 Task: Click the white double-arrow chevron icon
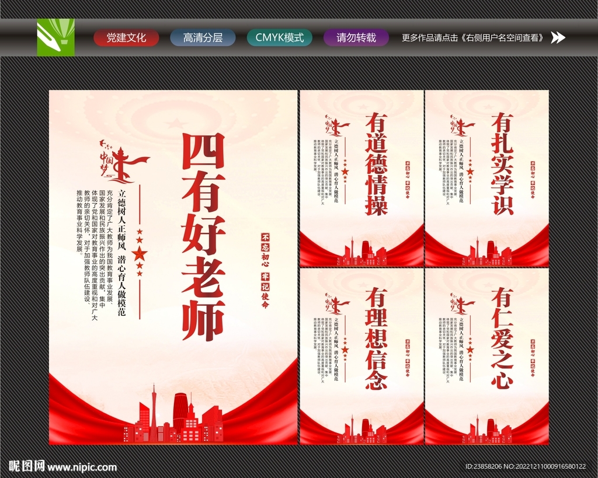(x=559, y=38)
